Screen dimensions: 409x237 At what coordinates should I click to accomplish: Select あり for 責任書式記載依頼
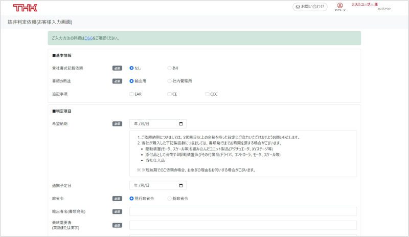coord(170,68)
